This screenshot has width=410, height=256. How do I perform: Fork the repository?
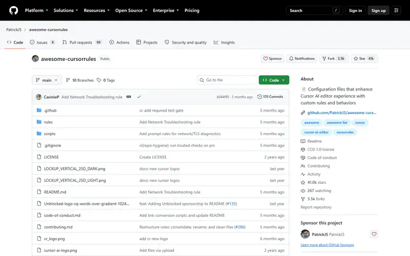click(334, 58)
